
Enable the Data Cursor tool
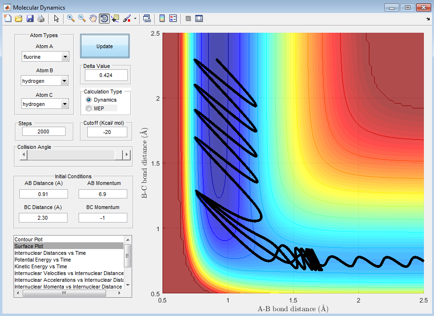[x=115, y=18]
